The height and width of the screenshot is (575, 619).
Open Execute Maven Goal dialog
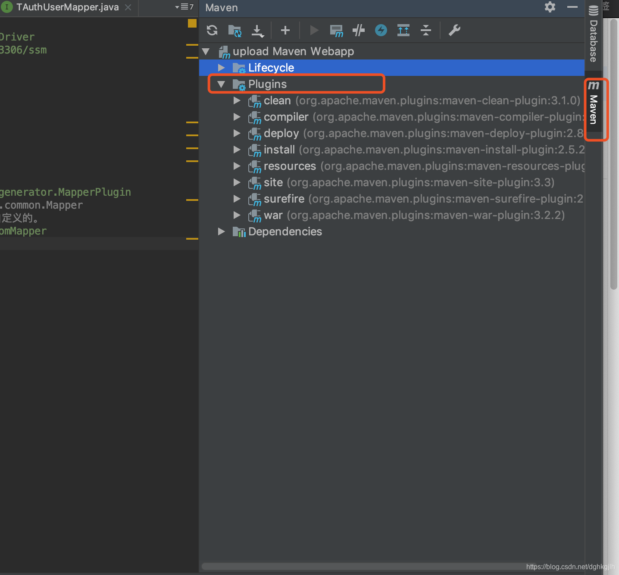pyautogui.click(x=336, y=31)
